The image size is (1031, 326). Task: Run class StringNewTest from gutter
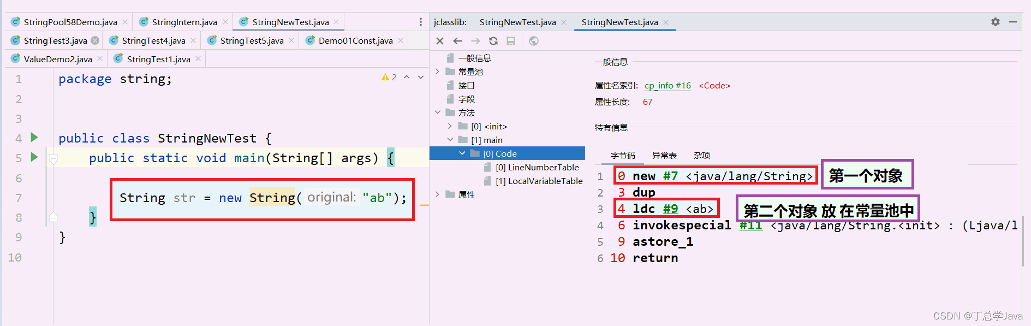tap(34, 137)
